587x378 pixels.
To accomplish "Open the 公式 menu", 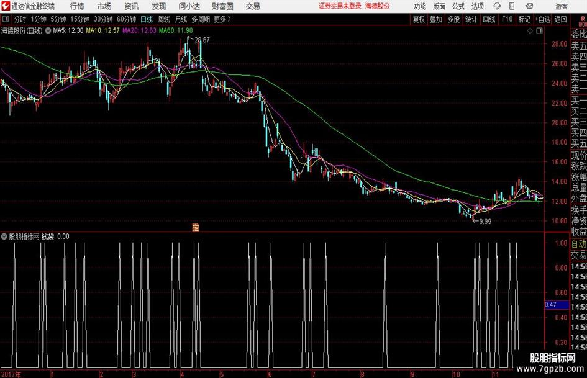I will pyautogui.click(x=458, y=6).
